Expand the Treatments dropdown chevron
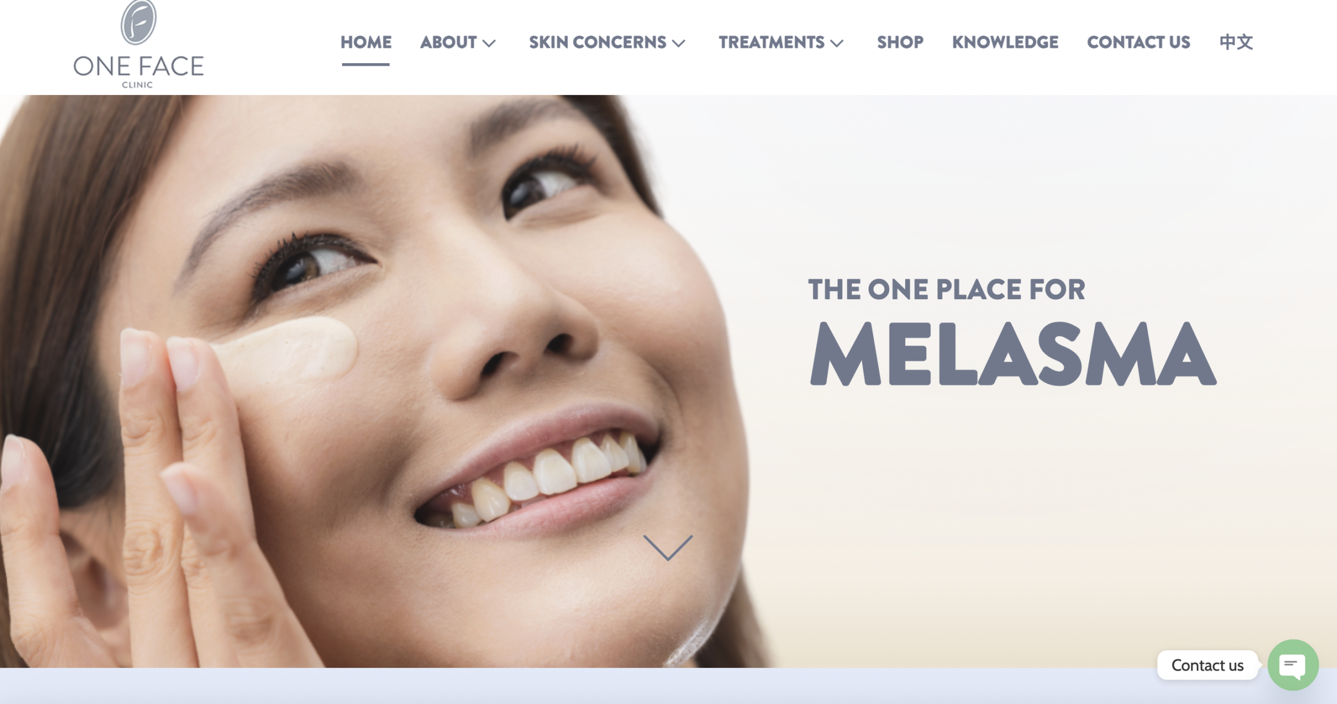This screenshot has height=704, width=1337. point(837,43)
